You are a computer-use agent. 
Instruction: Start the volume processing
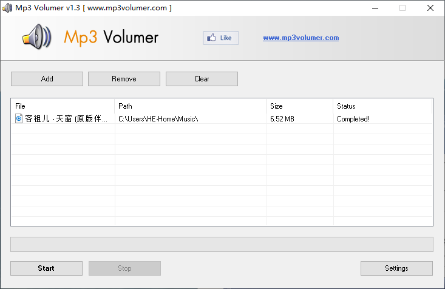pos(46,268)
